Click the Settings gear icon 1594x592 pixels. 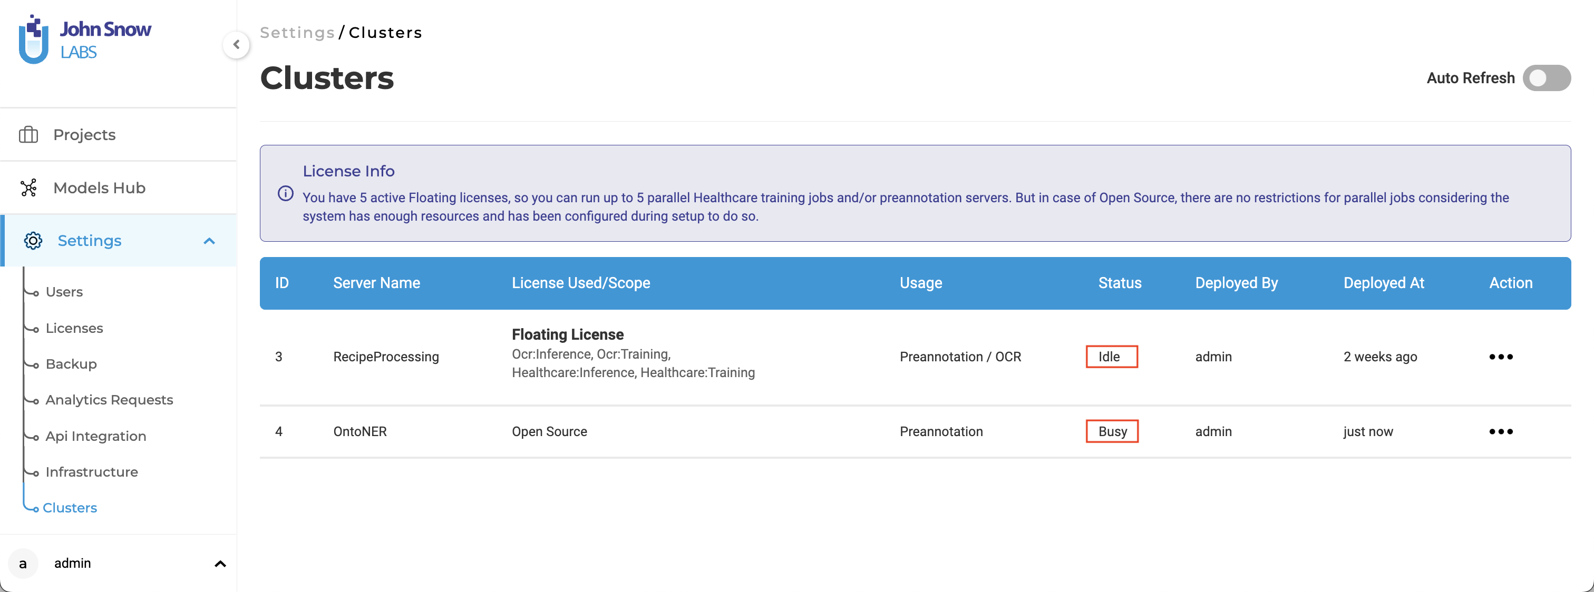33,241
